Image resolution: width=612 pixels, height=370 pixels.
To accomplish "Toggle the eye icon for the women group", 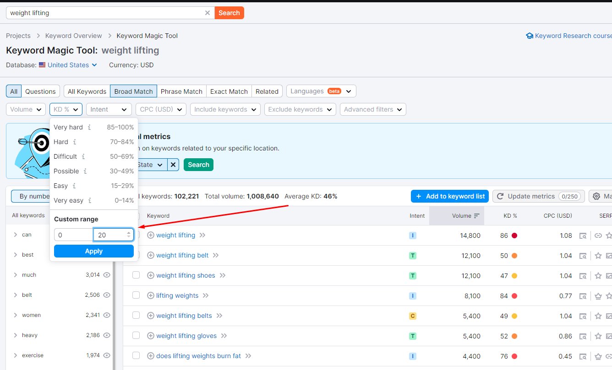I will point(107,315).
